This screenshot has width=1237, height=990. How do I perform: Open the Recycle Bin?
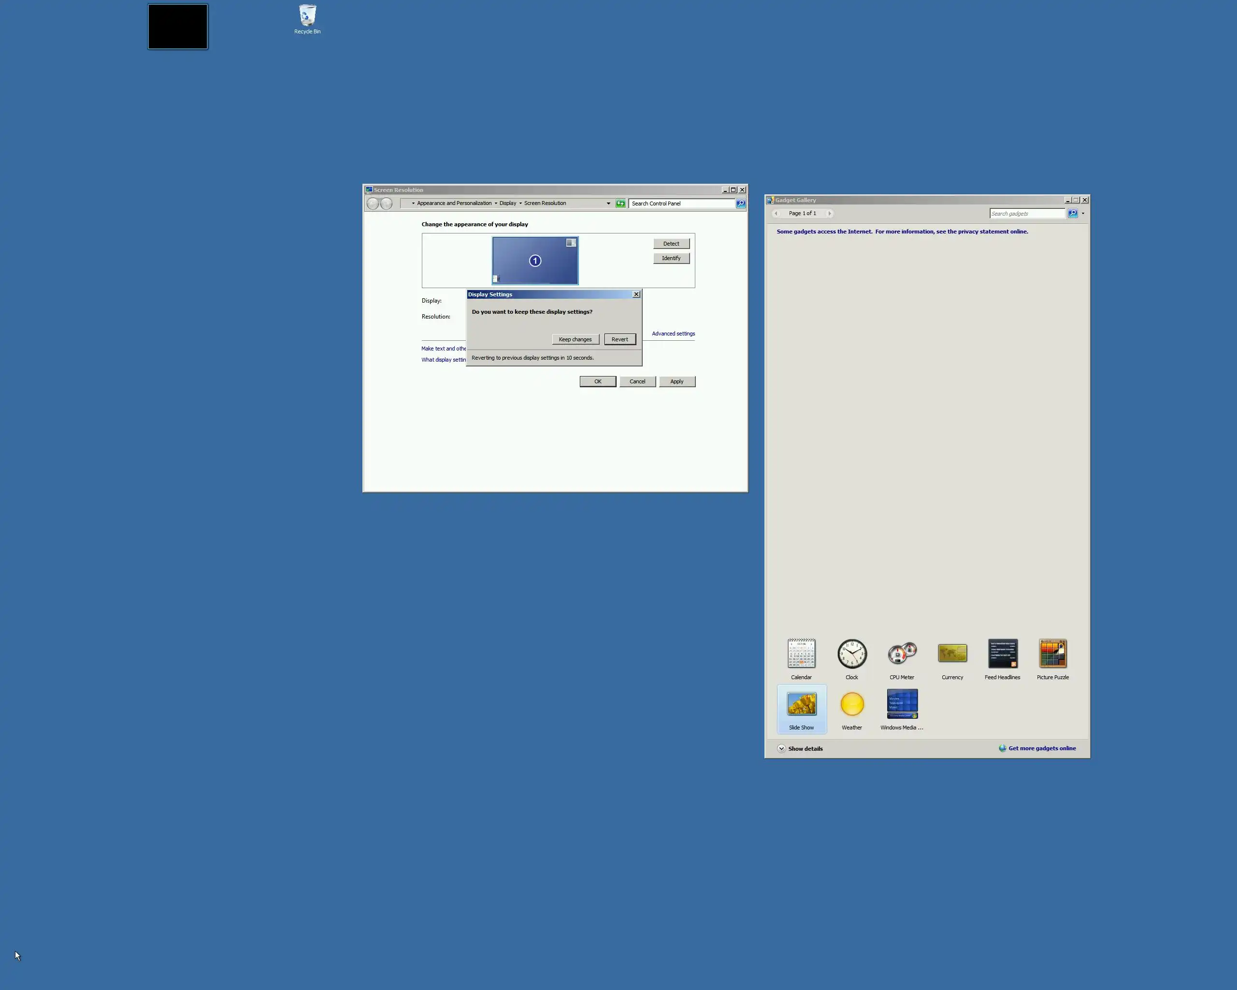pos(307,18)
